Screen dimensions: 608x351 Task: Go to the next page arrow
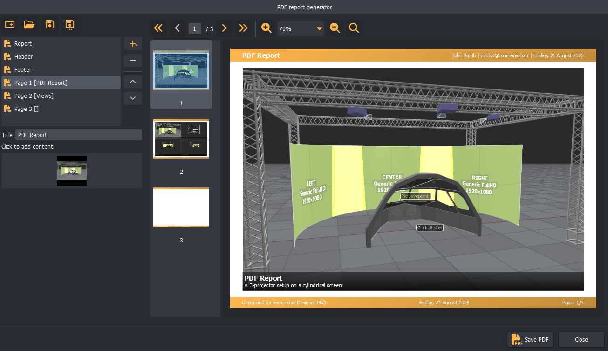coord(224,28)
